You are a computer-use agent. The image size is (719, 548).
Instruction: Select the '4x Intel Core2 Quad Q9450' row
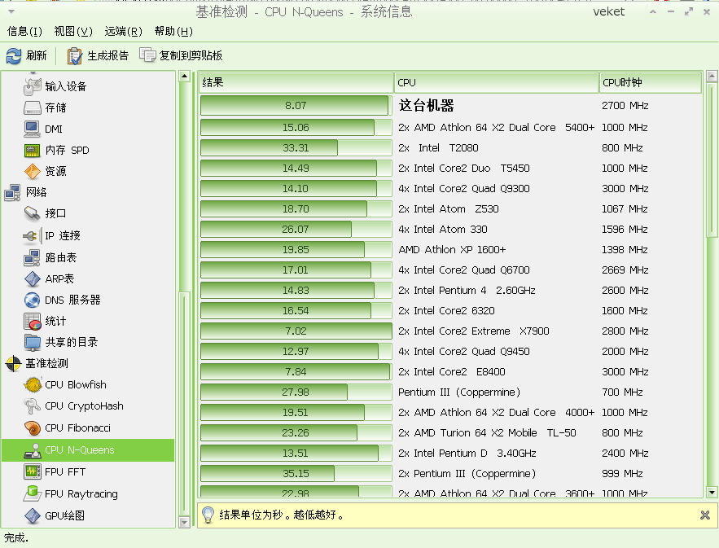pyautogui.click(x=451, y=352)
